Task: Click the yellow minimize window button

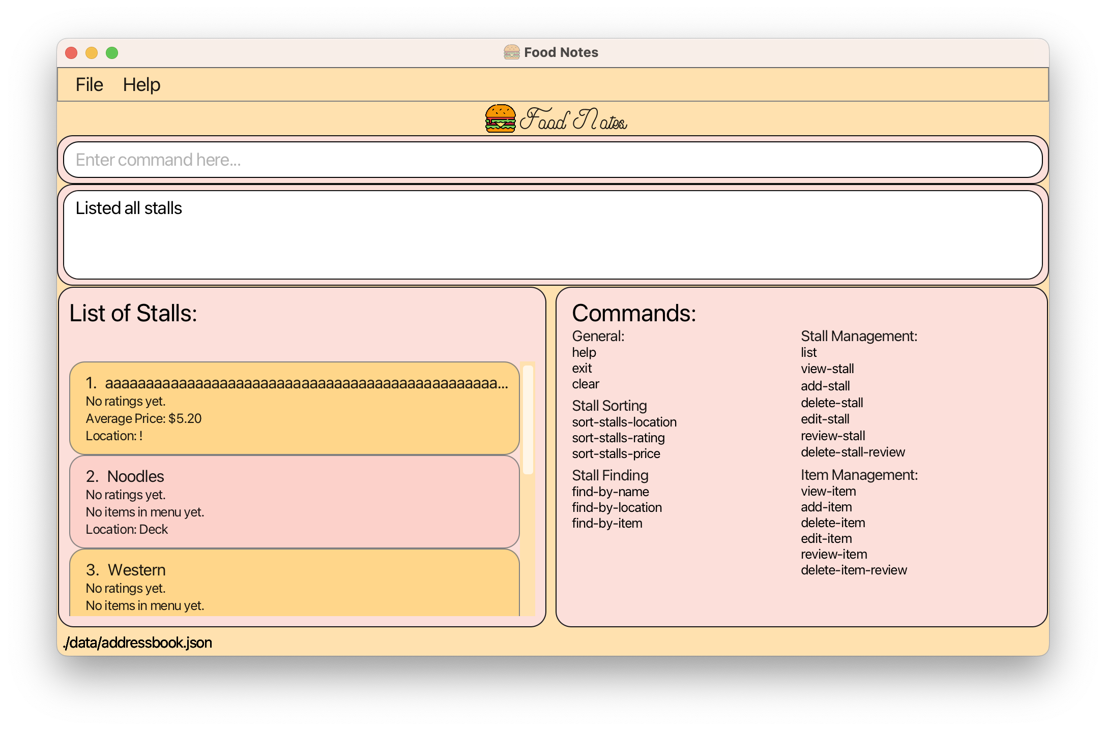Action: [x=92, y=53]
